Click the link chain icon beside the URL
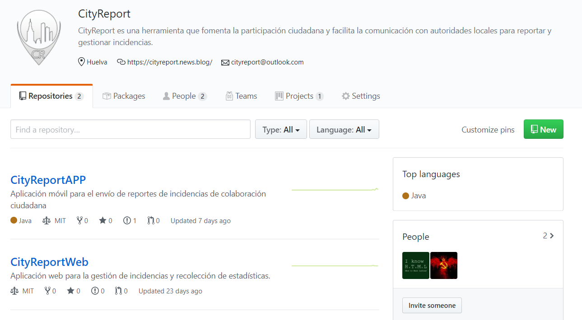Screen dimensions: 582x320 point(121,62)
